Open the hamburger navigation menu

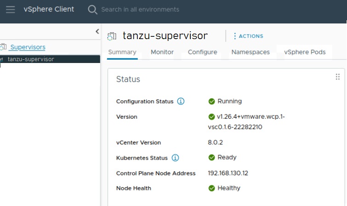[10, 9]
